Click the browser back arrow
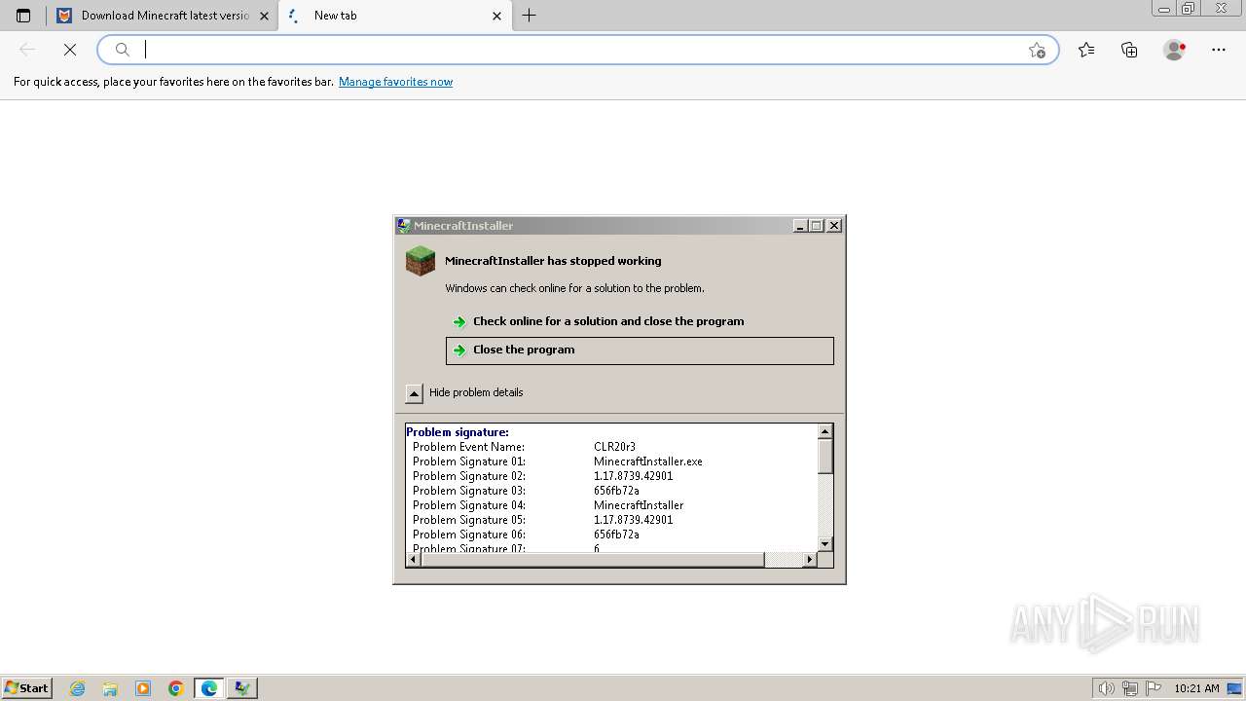 (x=27, y=50)
